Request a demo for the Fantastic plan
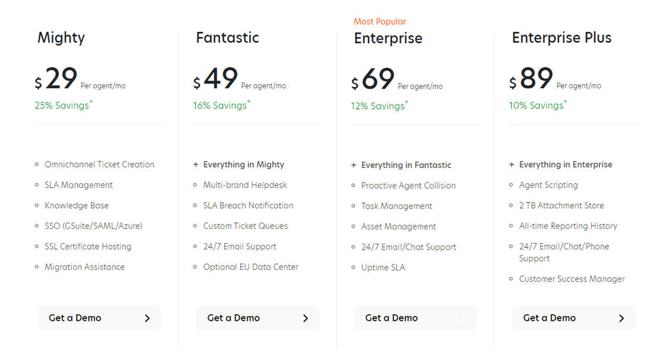This screenshot has width=657, height=357. (234, 318)
